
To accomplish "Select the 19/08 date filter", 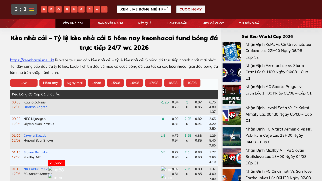I will [192, 83].
